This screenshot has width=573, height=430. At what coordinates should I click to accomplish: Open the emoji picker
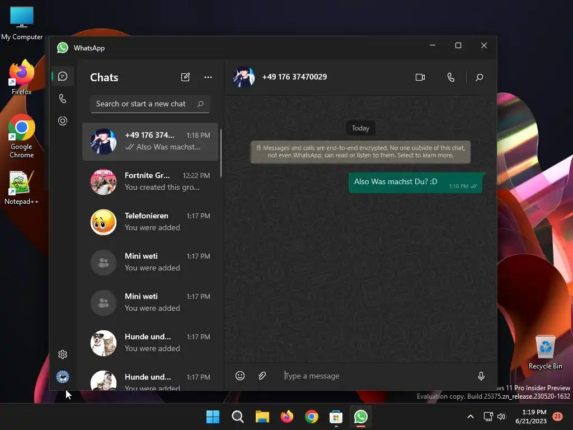click(240, 376)
